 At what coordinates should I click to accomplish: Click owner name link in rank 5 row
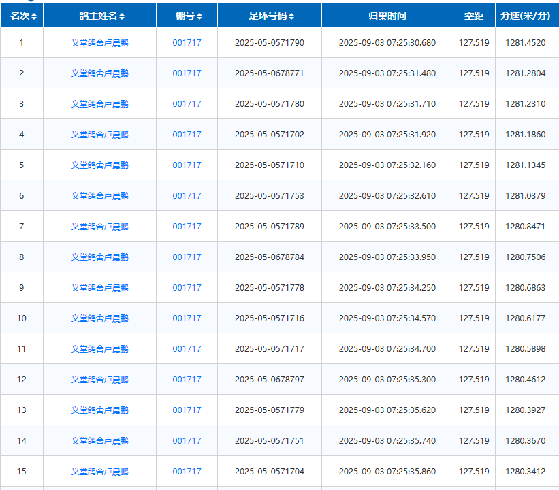point(99,165)
